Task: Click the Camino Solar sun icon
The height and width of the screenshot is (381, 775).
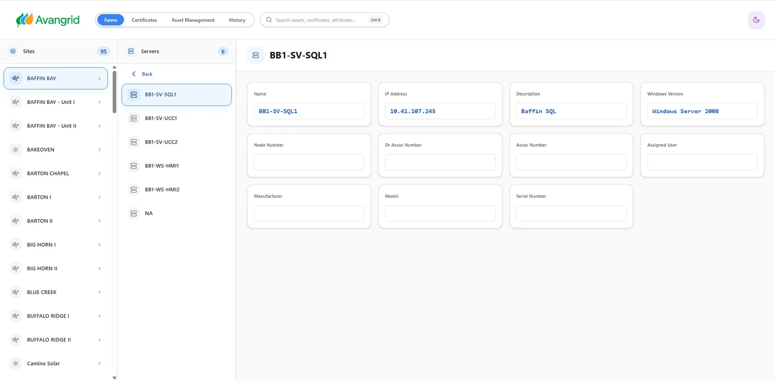Action: (15, 364)
